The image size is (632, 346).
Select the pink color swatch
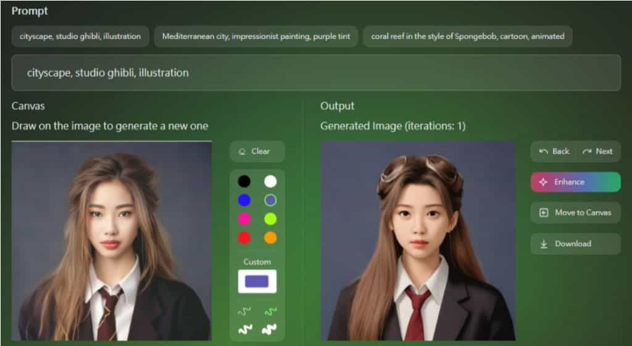(x=244, y=219)
